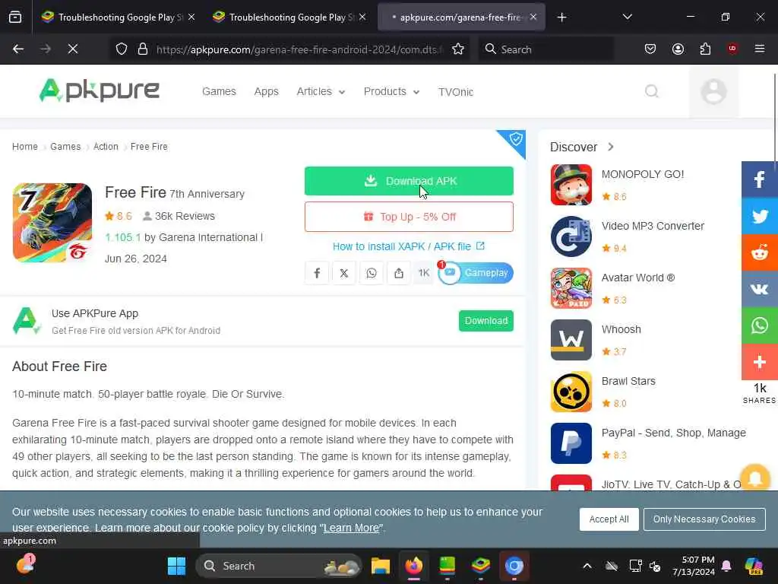Image resolution: width=778 pixels, height=584 pixels.
Task: Click the Free Fire app icon image
Action: [x=52, y=223]
